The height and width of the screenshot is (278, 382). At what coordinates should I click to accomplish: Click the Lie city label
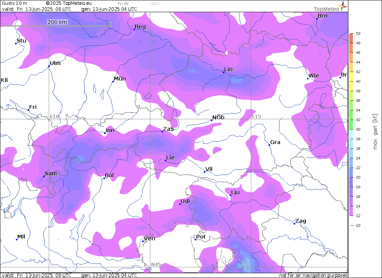coord(171,158)
